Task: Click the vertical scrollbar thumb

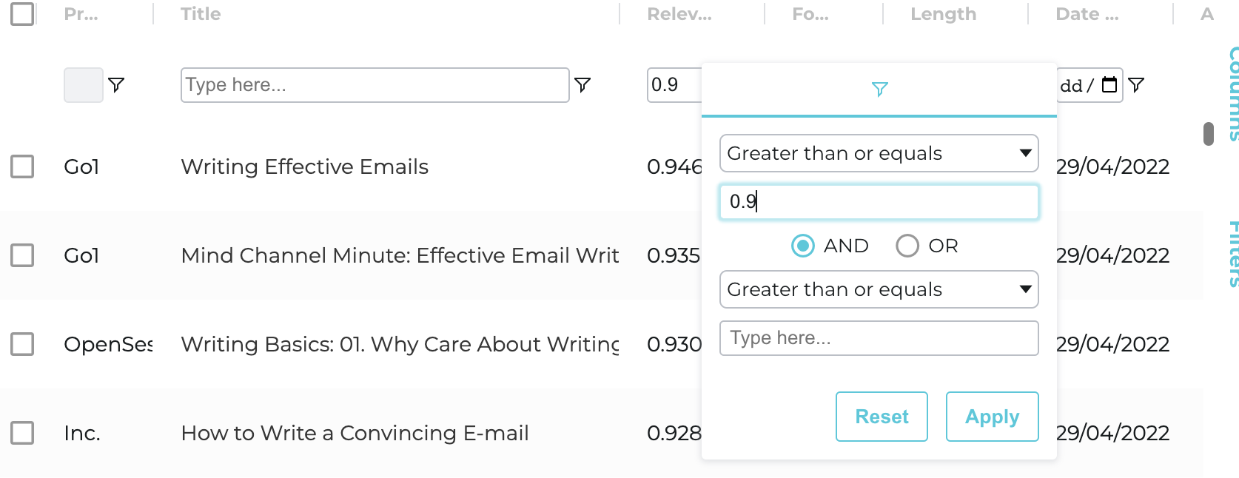Action: (1209, 134)
